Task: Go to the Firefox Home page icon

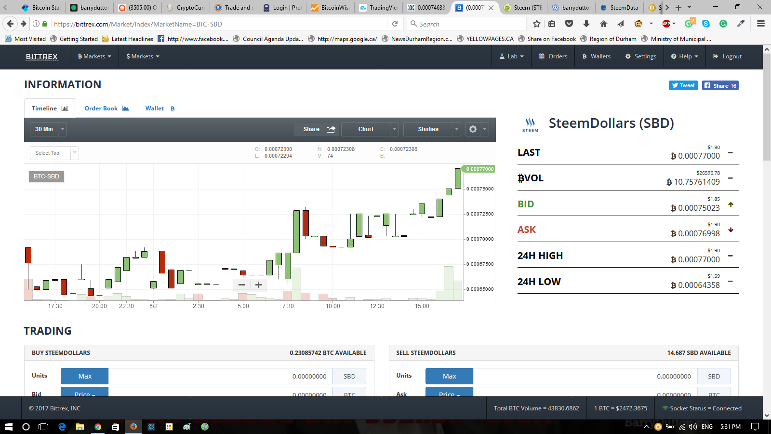Action: 604,24
